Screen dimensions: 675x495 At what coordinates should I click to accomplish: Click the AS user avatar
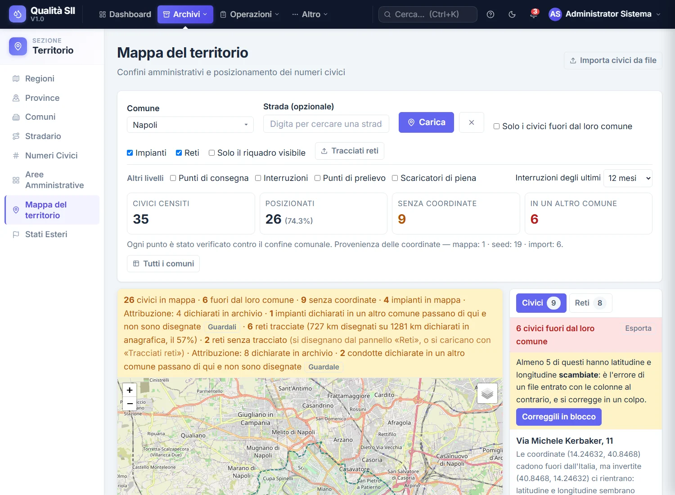point(555,14)
